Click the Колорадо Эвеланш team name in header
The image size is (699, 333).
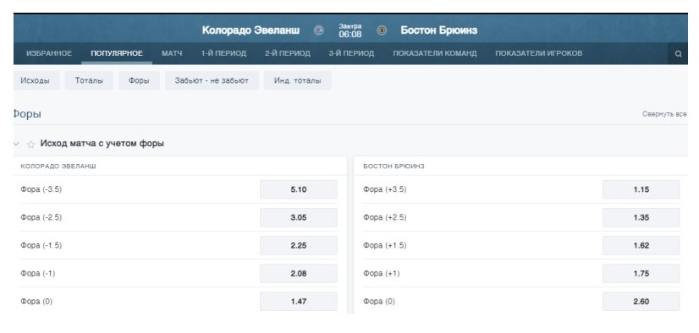pyautogui.click(x=251, y=30)
